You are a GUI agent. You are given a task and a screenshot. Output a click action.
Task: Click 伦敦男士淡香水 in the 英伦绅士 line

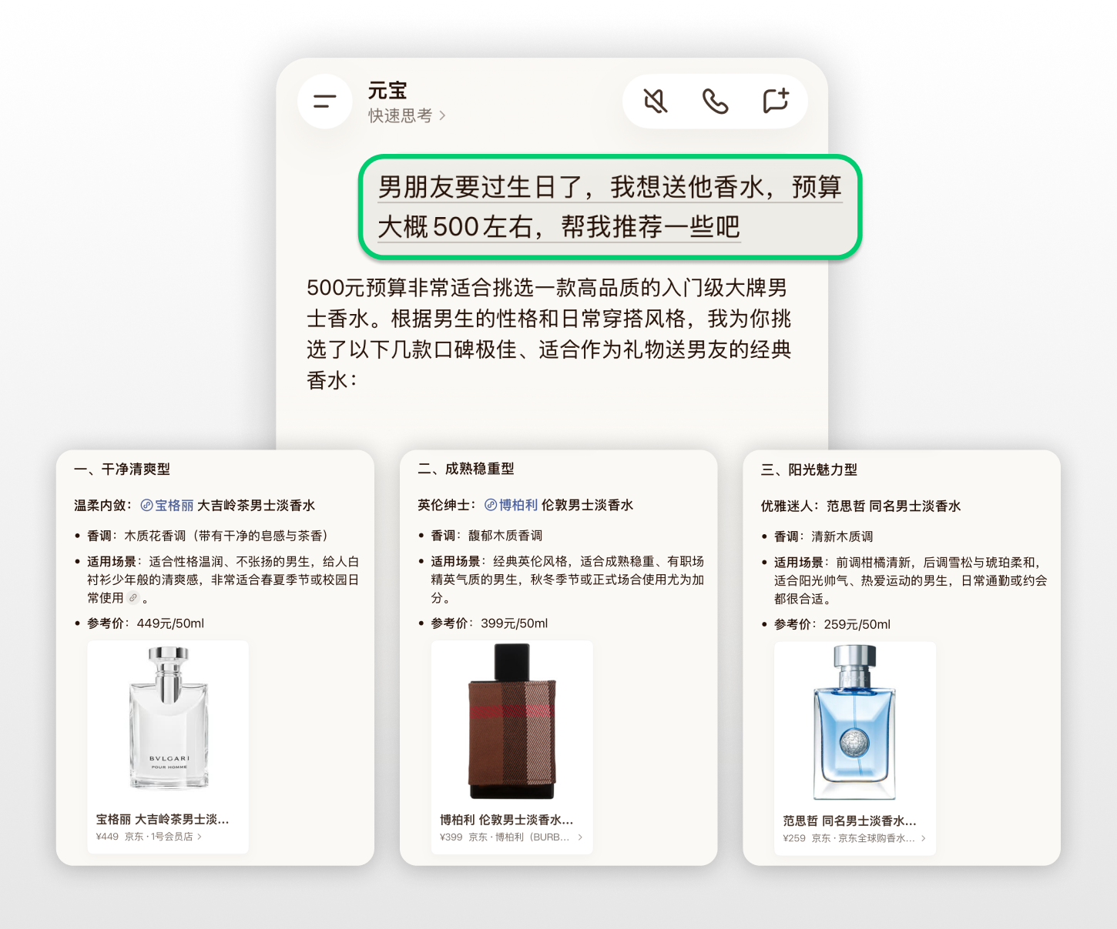587,505
